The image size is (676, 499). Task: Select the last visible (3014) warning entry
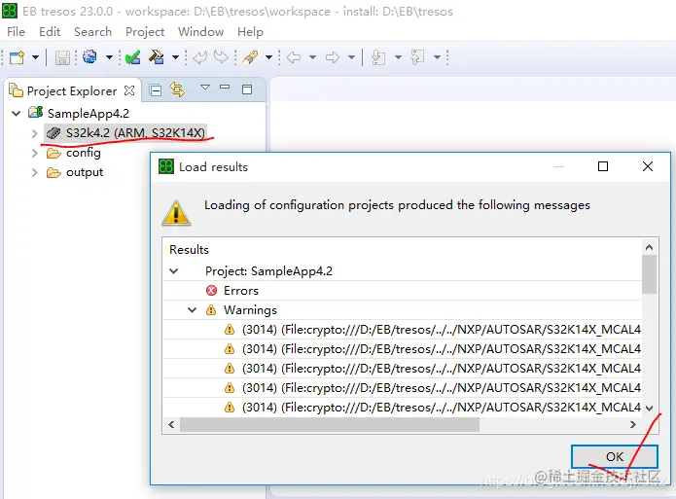(x=403, y=408)
